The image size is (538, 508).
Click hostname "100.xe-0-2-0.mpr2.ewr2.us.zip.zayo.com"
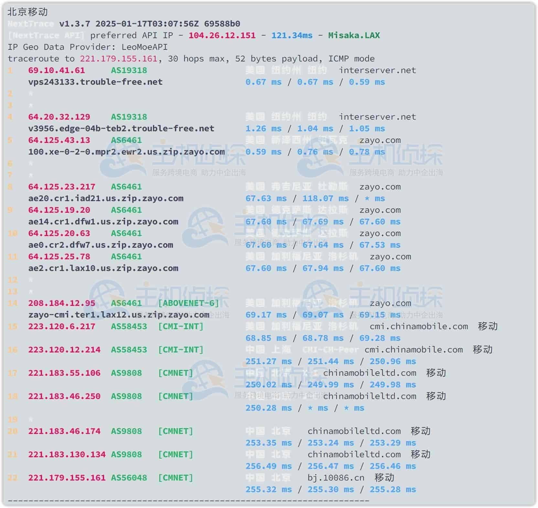coord(126,152)
